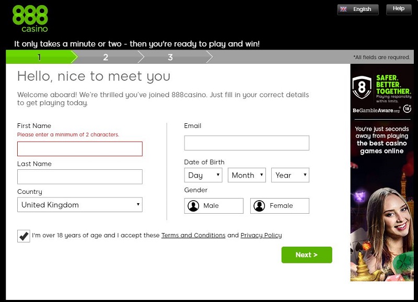Click the 888 shield safer gambling icon
The image size is (418, 302).
[362, 87]
